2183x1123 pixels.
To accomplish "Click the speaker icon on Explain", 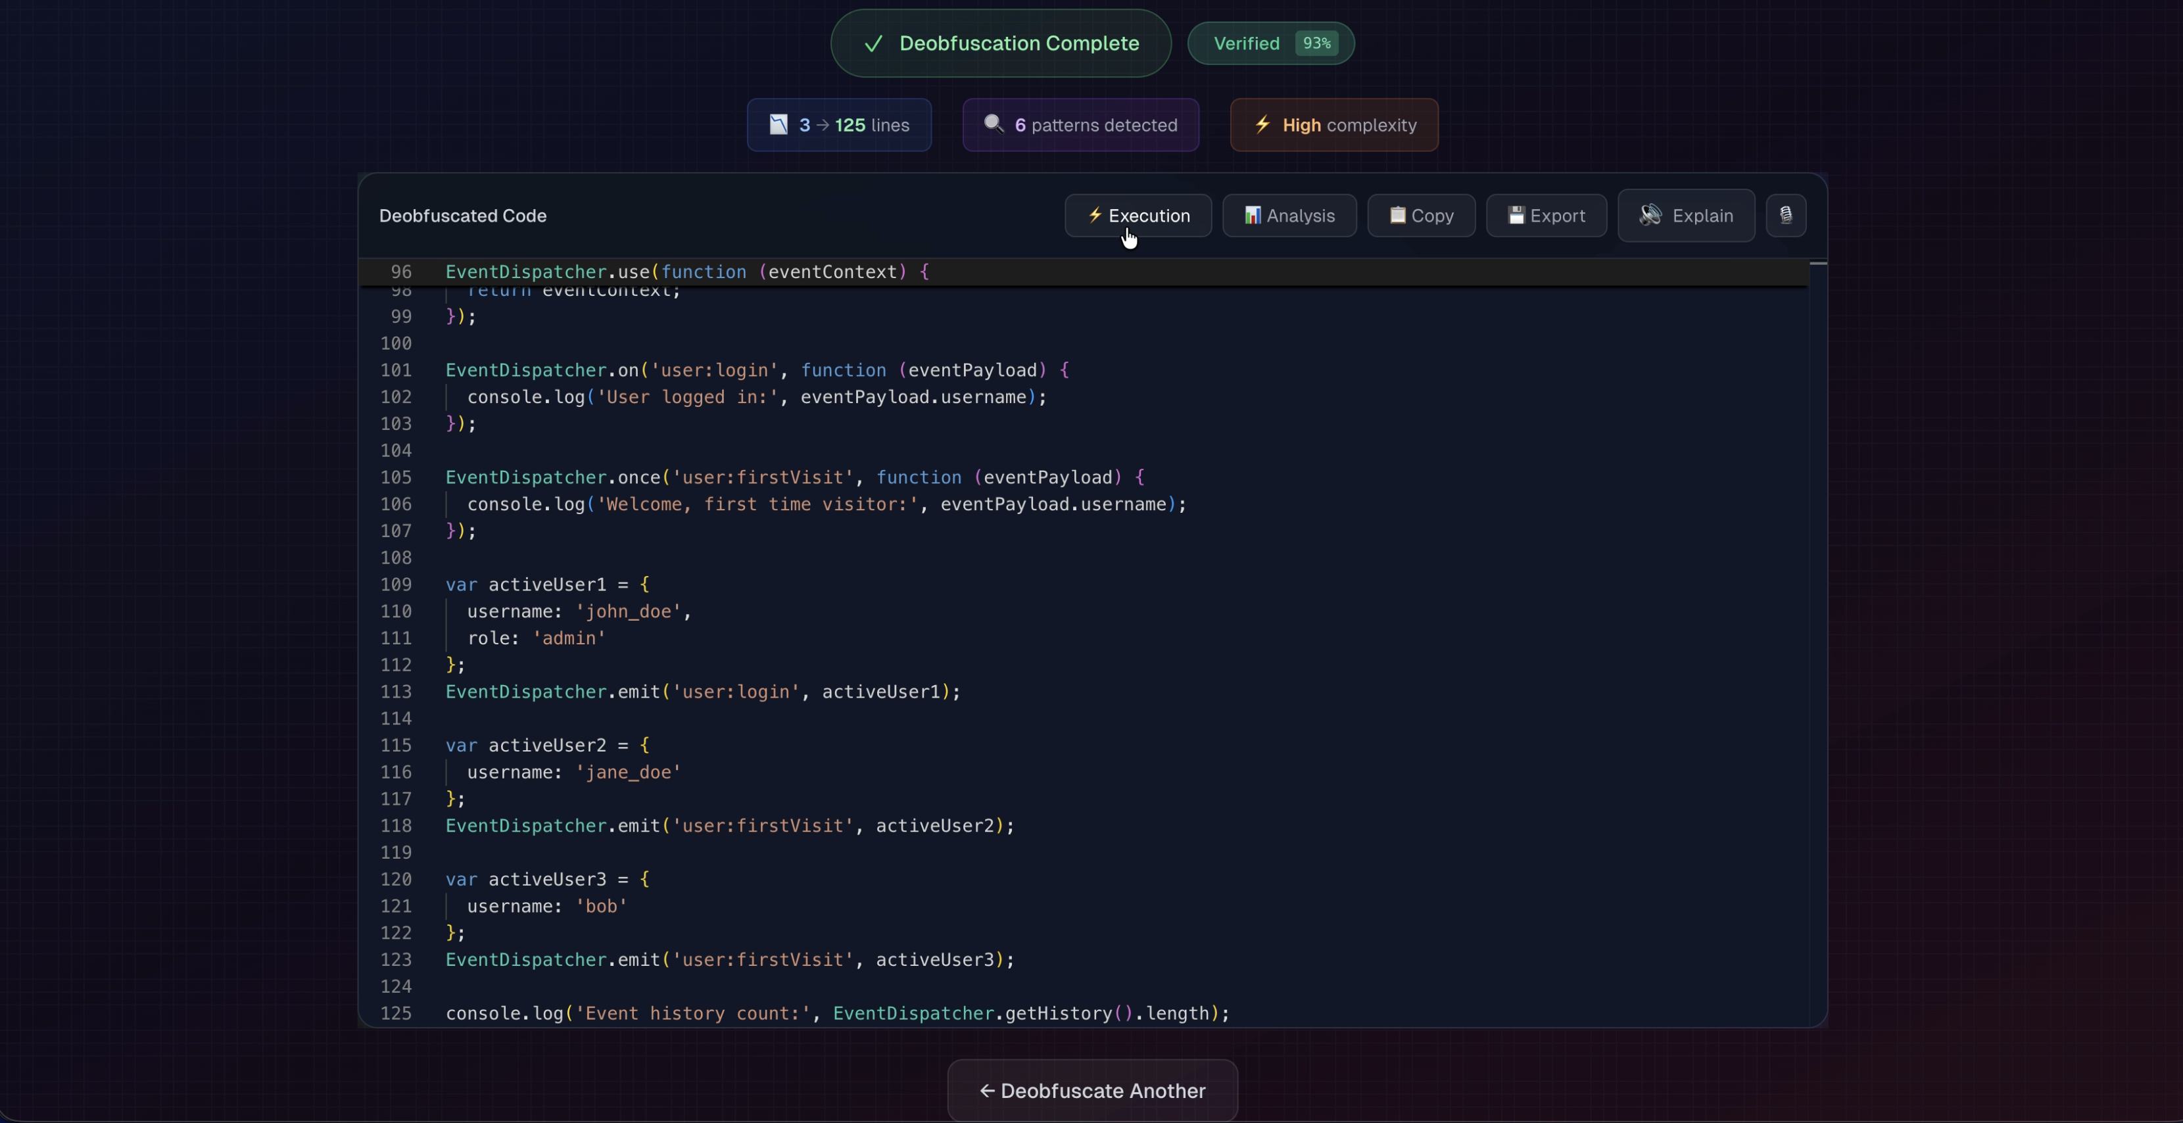I will click(1649, 215).
